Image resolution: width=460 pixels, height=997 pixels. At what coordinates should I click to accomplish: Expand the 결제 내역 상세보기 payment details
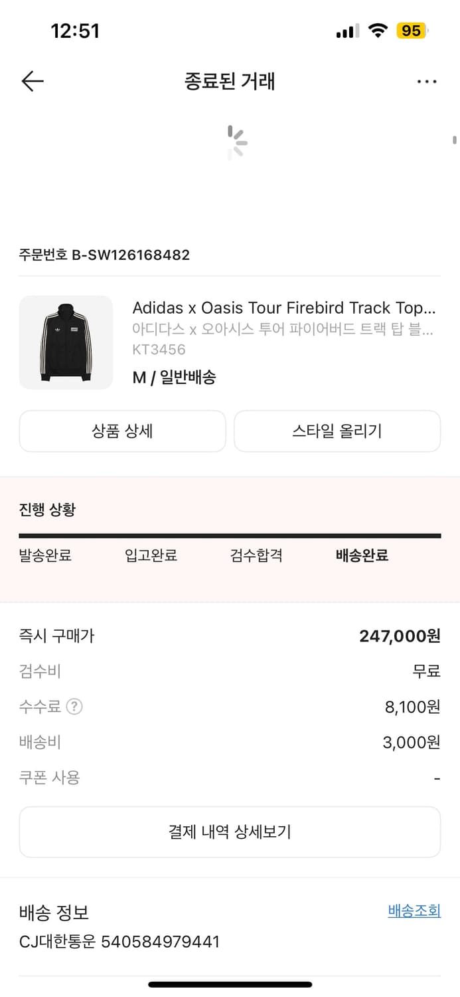tap(230, 831)
